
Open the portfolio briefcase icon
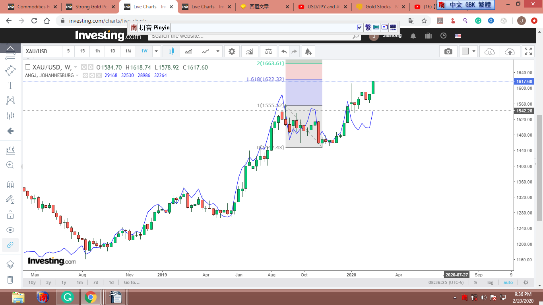coord(428,36)
